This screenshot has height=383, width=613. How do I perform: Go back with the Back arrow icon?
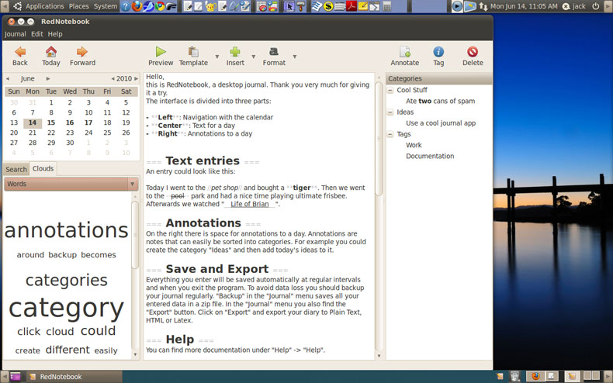click(x=20, y=52)
